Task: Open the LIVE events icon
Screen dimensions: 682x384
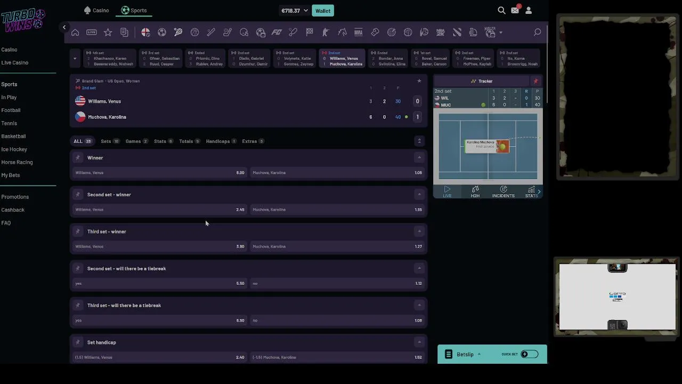Action: (92, 33)
